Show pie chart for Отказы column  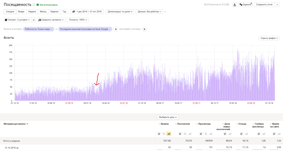pyautogui.click(x=241, y=134)
